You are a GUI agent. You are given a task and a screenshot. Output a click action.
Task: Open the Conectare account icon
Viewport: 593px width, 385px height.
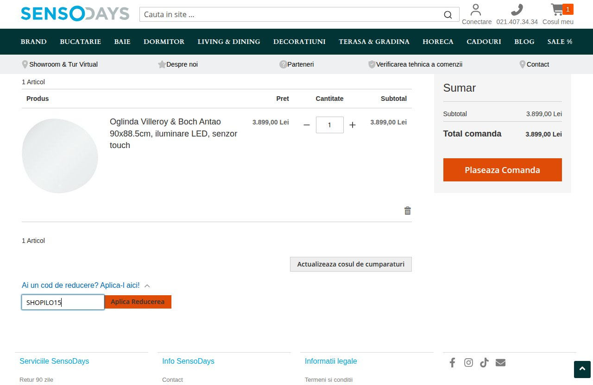(476, 10)
